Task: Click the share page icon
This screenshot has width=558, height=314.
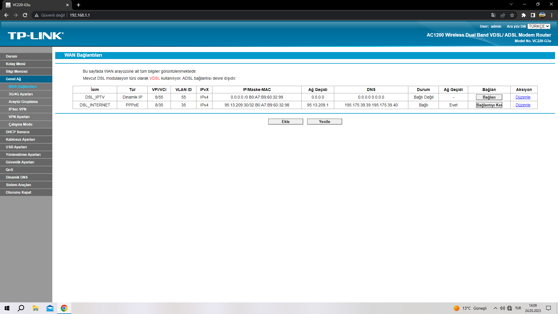Action: (x=503, y=15)
